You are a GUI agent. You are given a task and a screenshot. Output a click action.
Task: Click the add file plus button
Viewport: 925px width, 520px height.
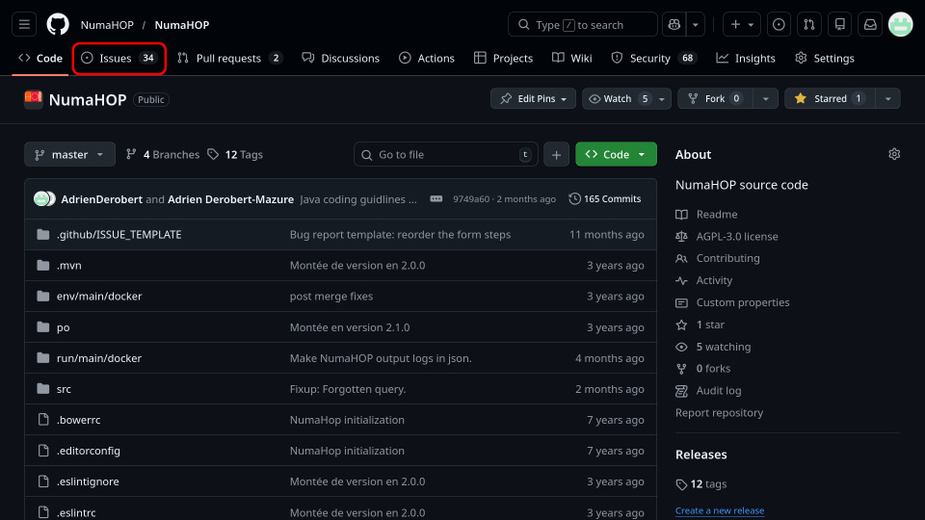(556, 154)
